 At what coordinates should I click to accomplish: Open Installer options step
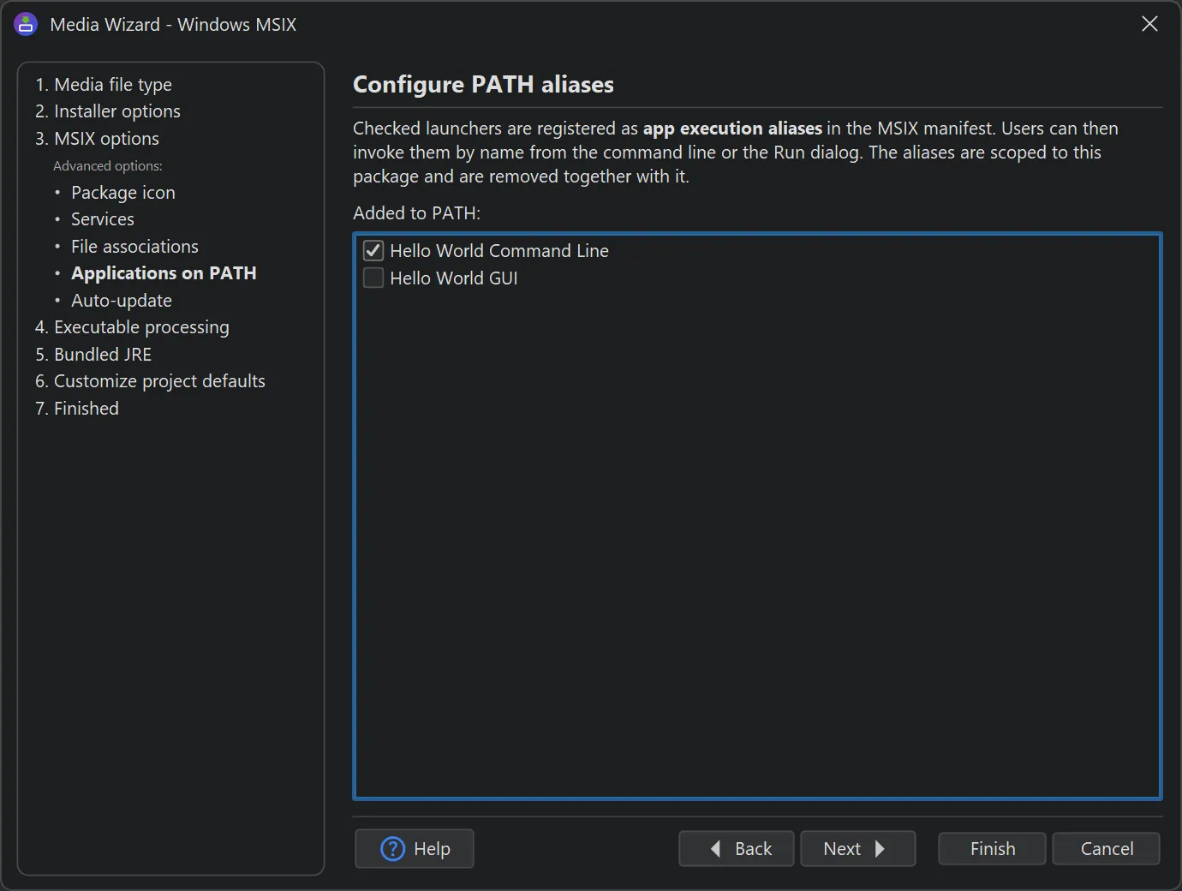(x=108, y=111)
